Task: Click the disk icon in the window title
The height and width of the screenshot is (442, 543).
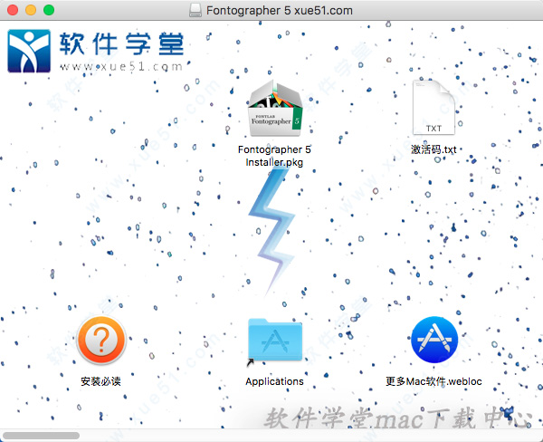Action: pyautogui.click(x=195, y=10)
